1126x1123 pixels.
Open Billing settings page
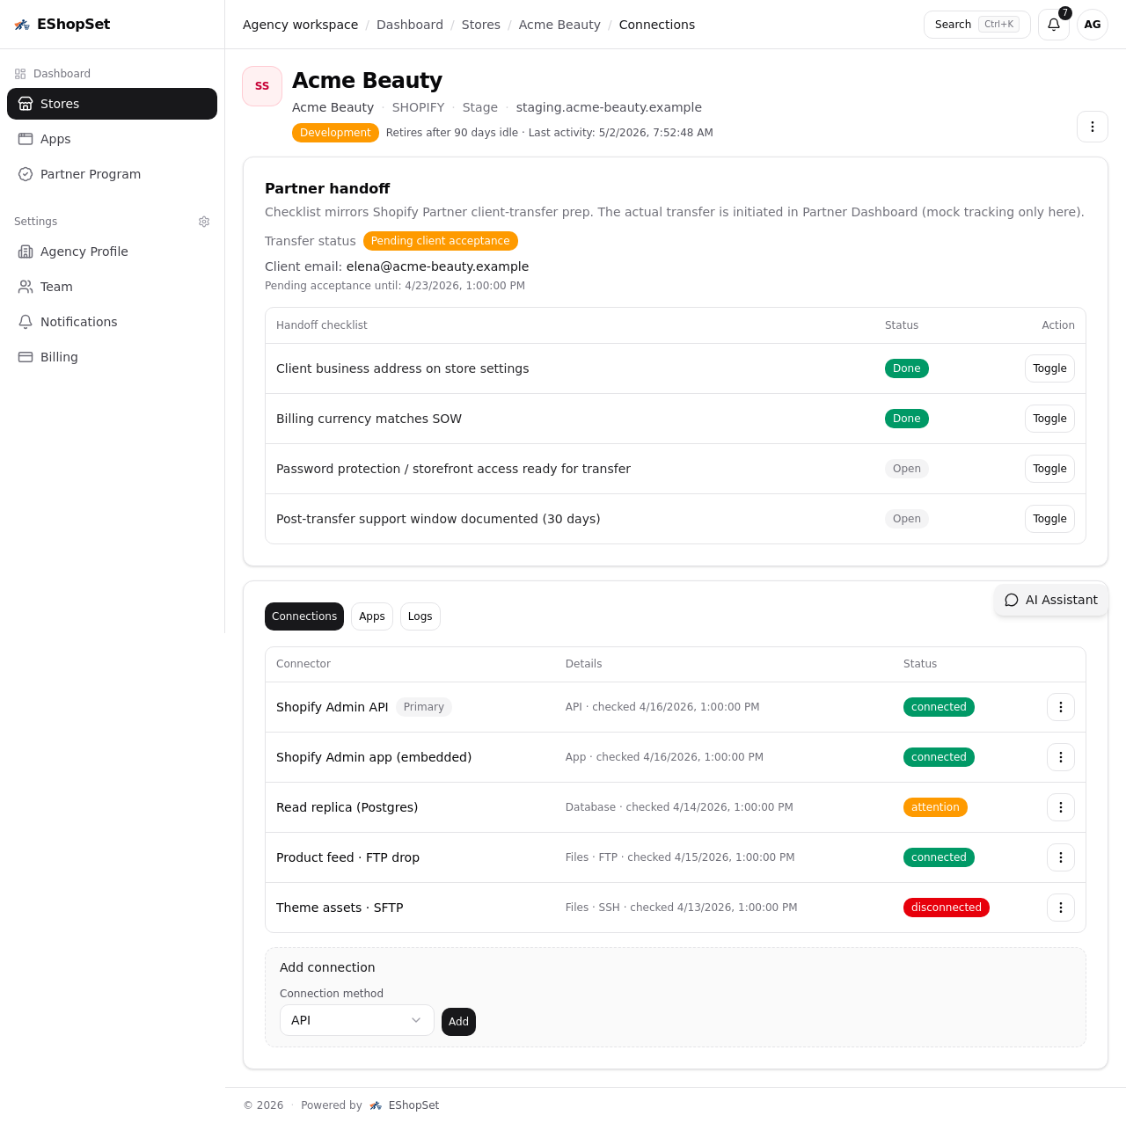[112, 357]
